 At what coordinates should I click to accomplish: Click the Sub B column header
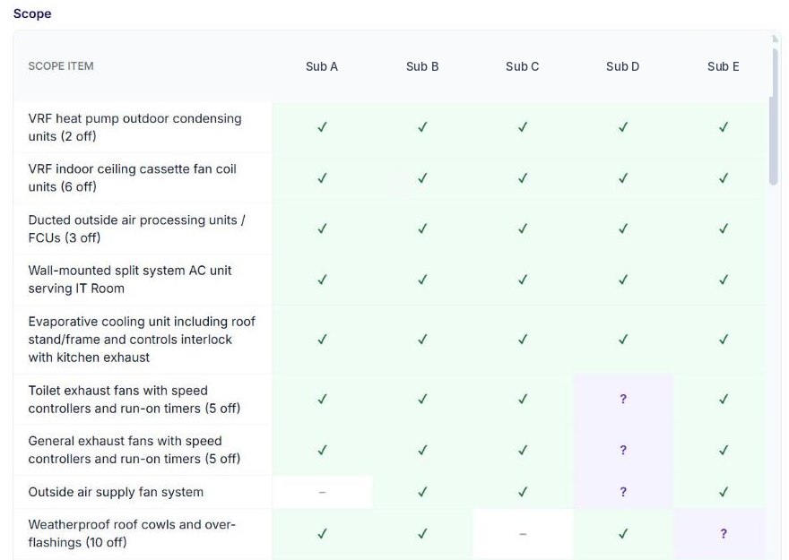coord(422,66)
